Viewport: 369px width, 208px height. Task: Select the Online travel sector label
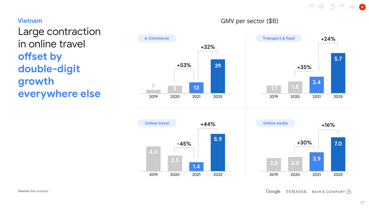pos(157,123)
